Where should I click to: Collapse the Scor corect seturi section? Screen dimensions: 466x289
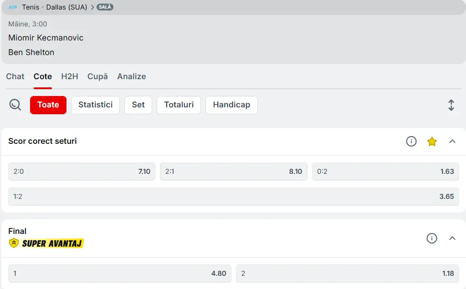(452, 142)
